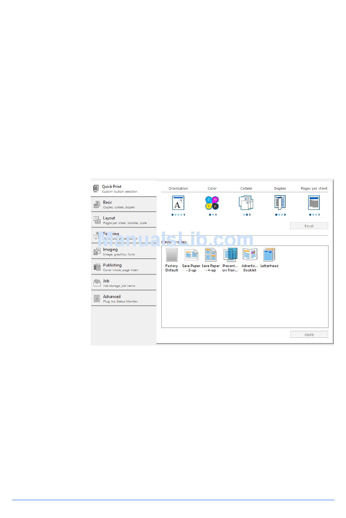Viewport: 346px width, 518px height.
Task: Click the Pages per sheet icon
Action: tap(314, 203)
